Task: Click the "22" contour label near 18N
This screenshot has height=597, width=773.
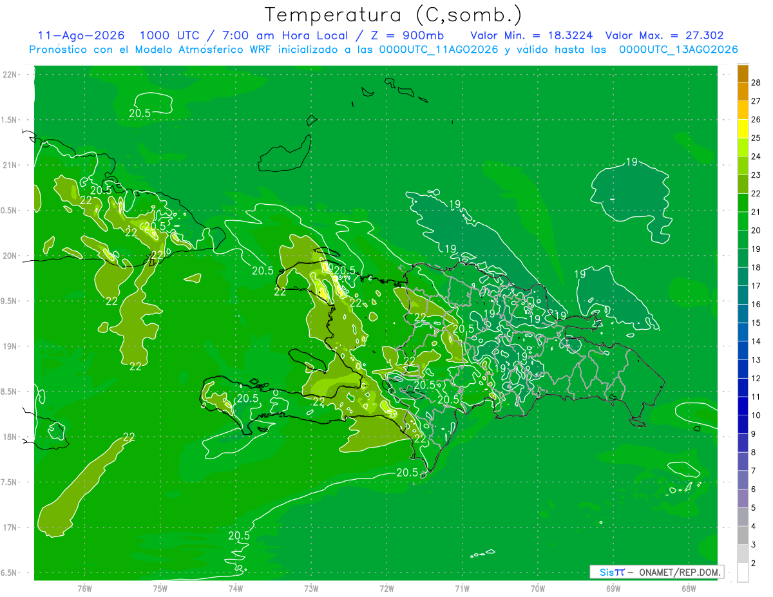Action: pyautogui.click(x=129, y=437)
